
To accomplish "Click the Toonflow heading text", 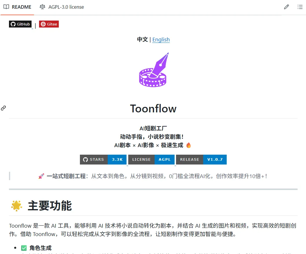I will pyautogui.click(x=153, y=109).
